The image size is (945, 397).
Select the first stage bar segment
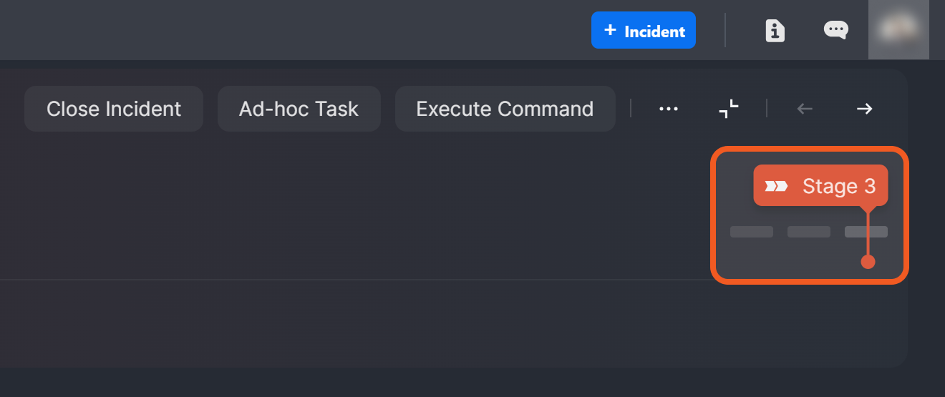click(x=751, y=232)
